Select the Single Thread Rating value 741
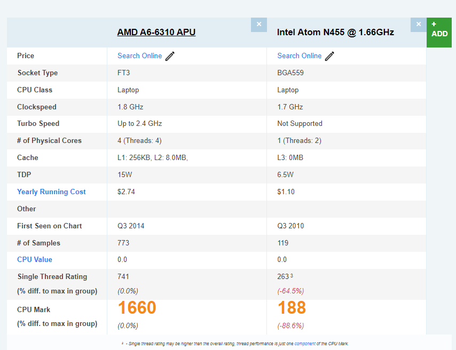456x350 pixels. tap(123, 276)
